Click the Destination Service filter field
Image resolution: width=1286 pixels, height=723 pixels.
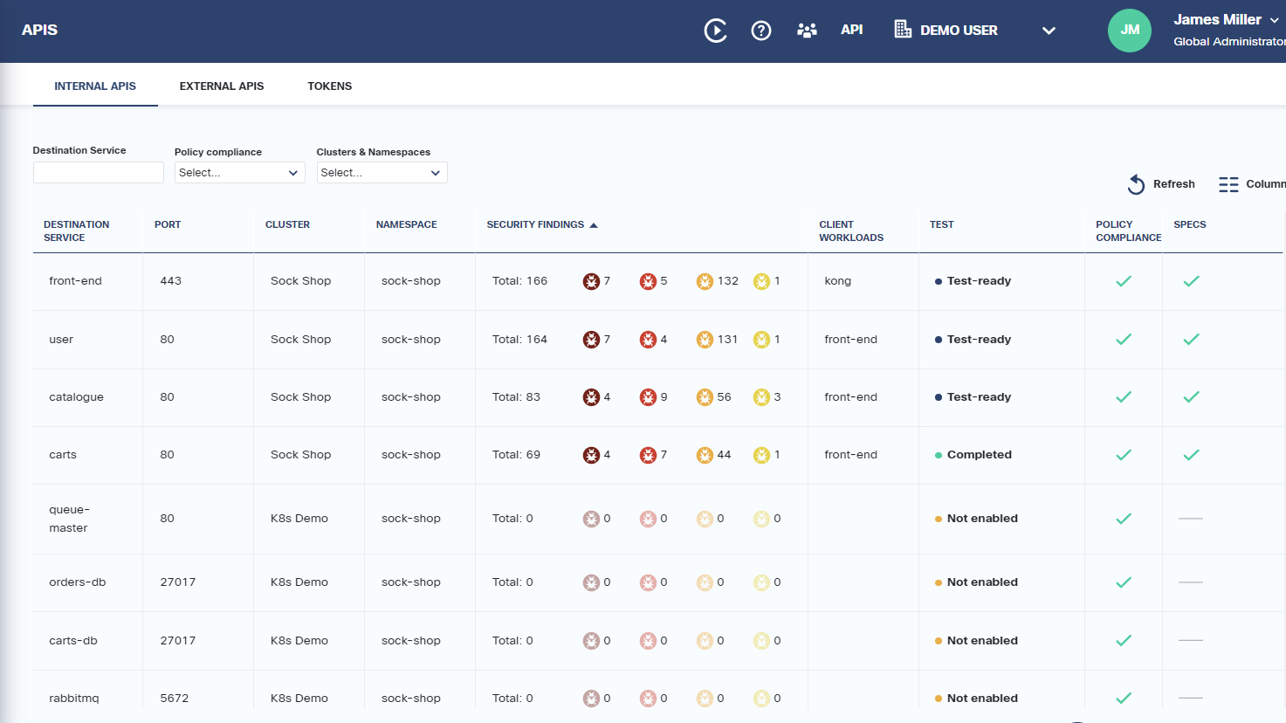(x=98, y=173)
